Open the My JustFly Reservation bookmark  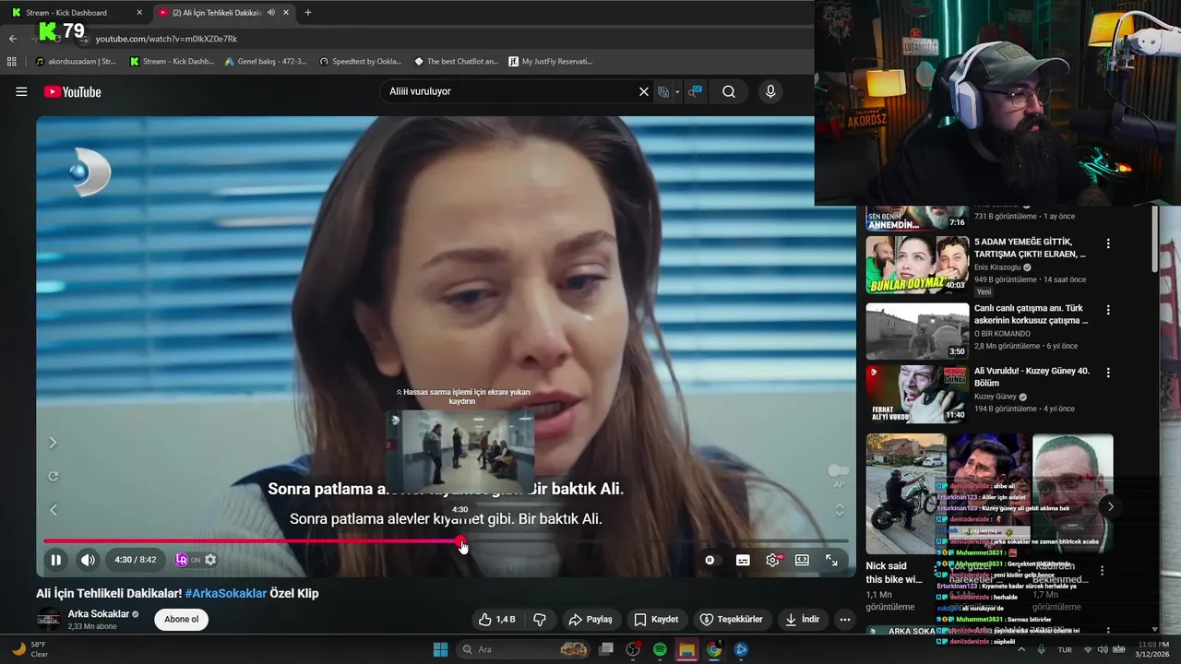pos(551,62)
